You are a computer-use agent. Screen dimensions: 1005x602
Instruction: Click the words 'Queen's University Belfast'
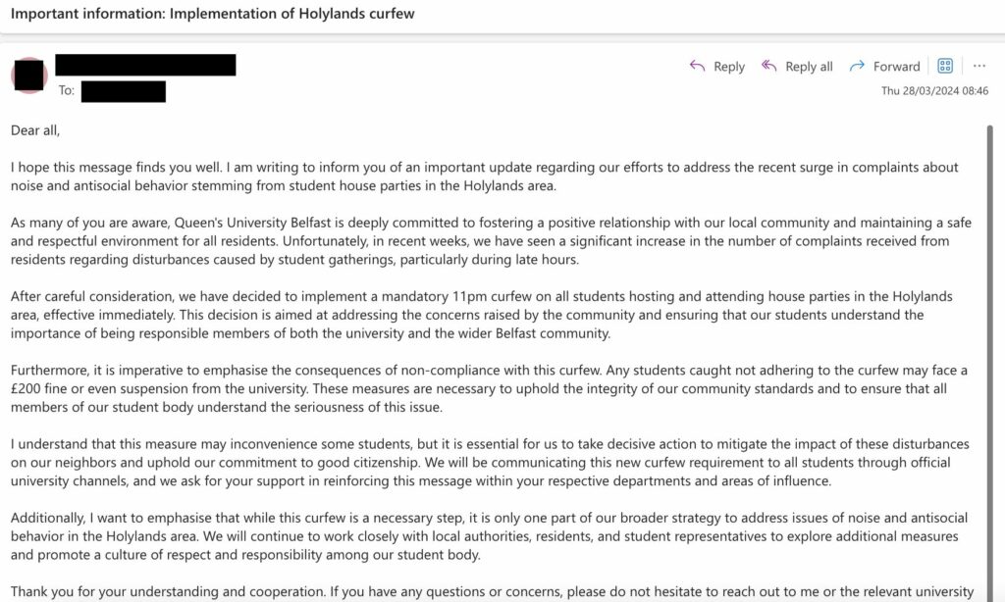(x=252, y=223)
